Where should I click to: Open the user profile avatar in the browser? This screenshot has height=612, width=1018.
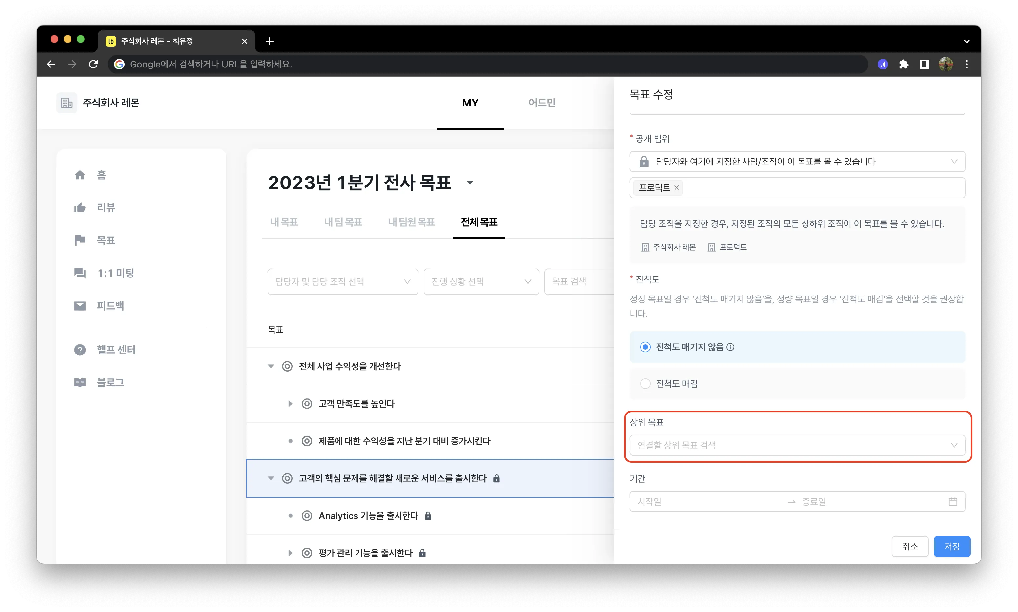click(x=945, y=64)
